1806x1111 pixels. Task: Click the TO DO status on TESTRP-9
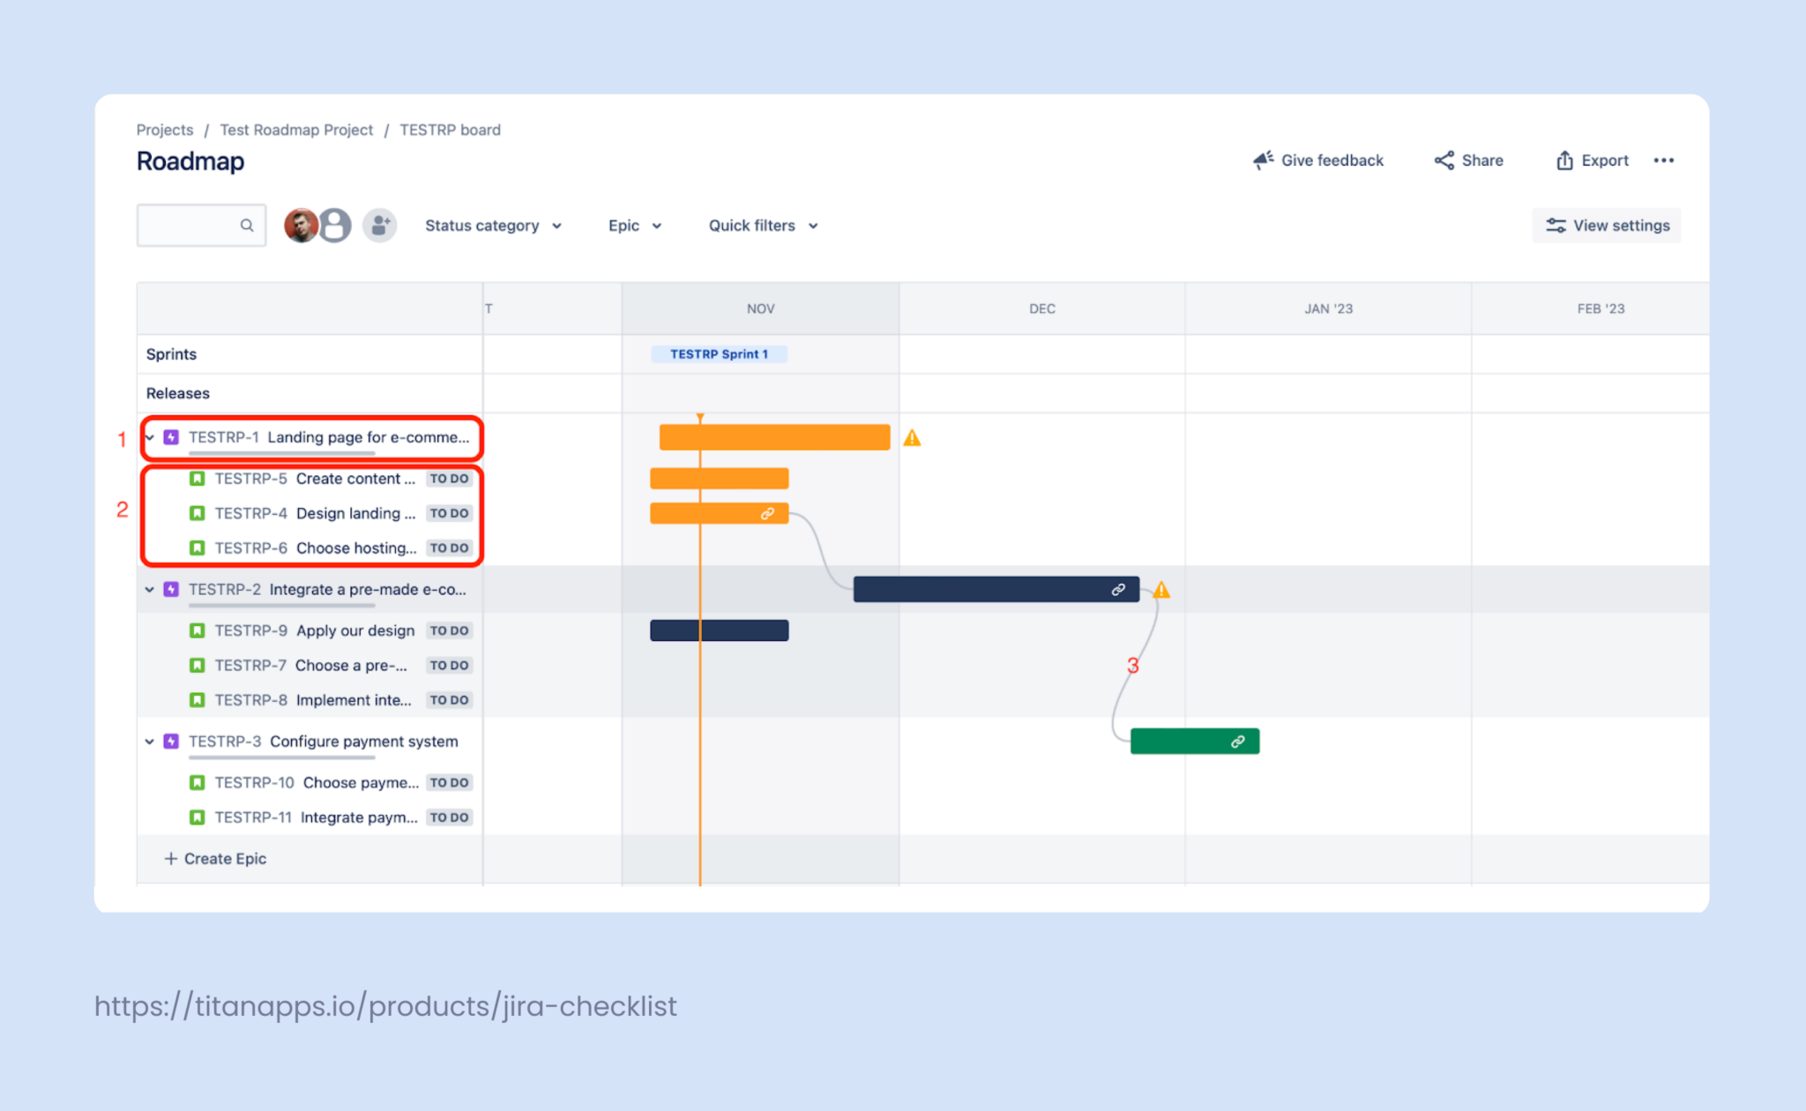[449, 630]
